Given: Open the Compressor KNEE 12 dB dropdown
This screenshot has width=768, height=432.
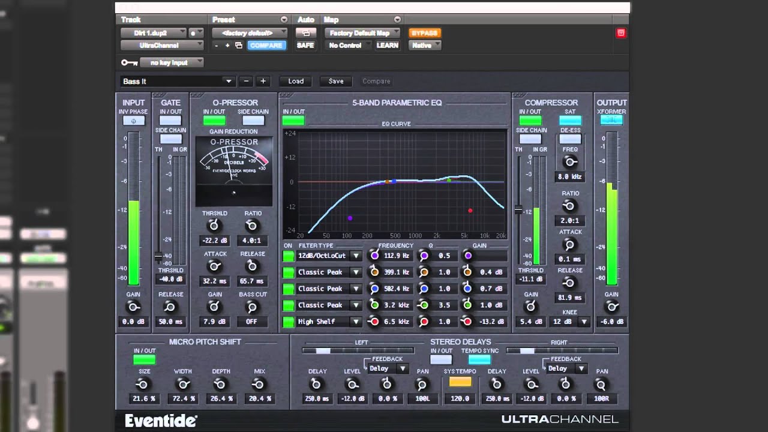Looking at the screenshot, I should click(x=569, y=322).
